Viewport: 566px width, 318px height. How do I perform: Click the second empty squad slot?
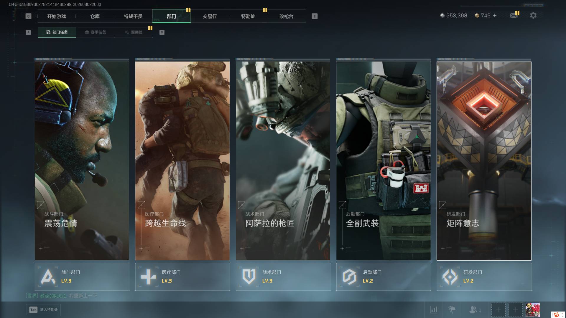(x=515, y=310)
